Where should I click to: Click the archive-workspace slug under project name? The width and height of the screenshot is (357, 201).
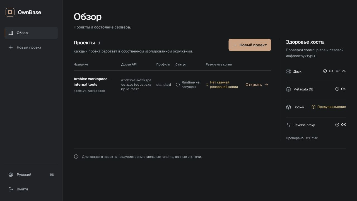point(89,91)
